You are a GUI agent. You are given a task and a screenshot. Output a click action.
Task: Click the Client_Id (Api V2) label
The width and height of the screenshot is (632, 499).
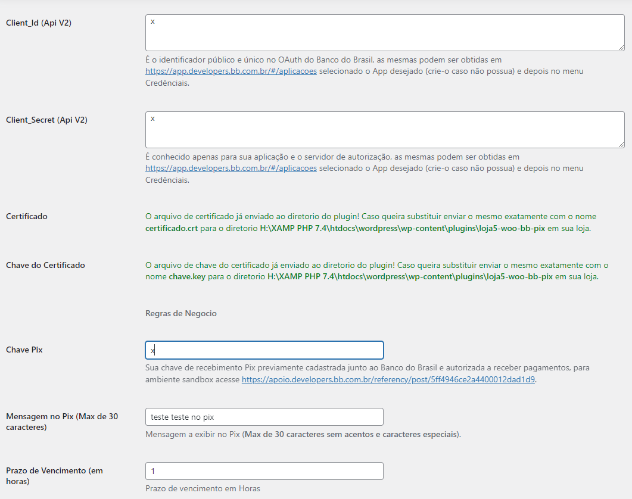[x=39, y=23]
